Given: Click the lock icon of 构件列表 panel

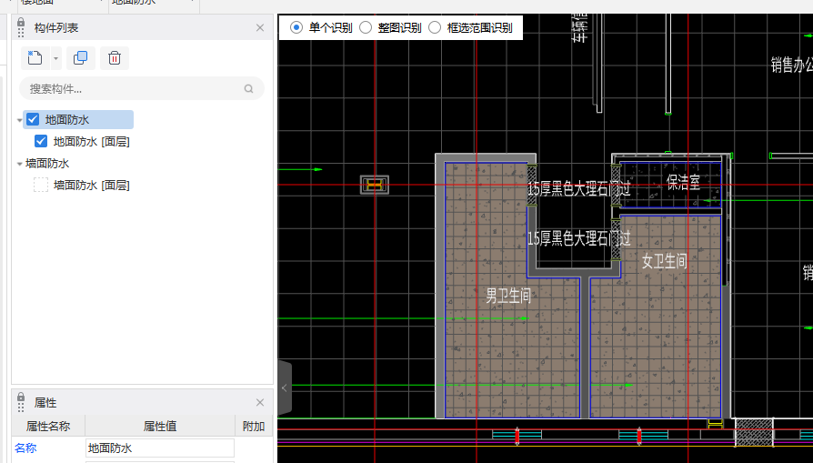Looking at the screenshot, I should click(x=21, y=23).
